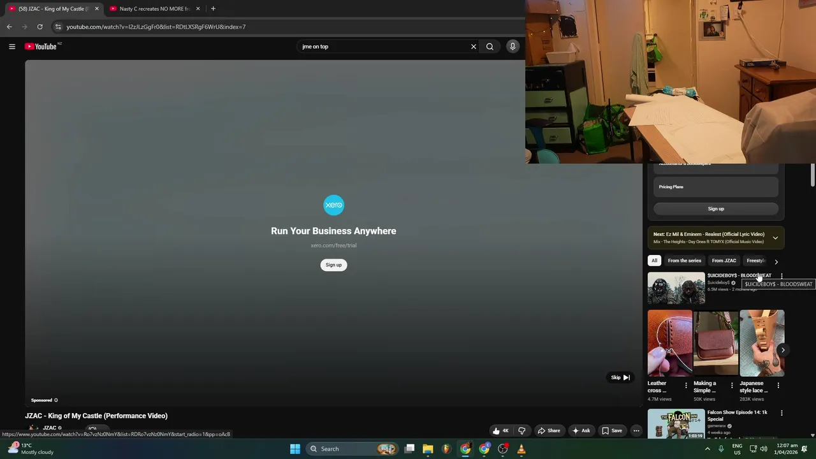Open Falcon Show Episode 14 thumbnail
This screenshot has width=816, height=459.
[676, 424]
